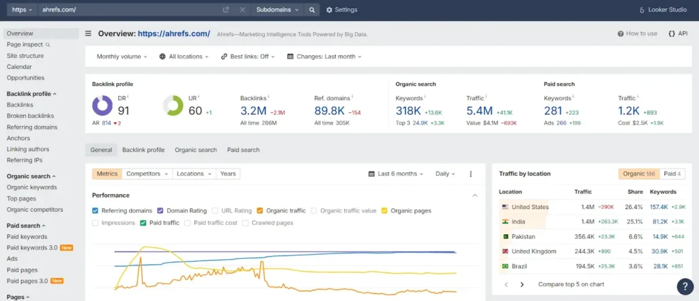Open the Competitors chart dropdown
This screenshot has width=699, height=301.
point(147,174)
